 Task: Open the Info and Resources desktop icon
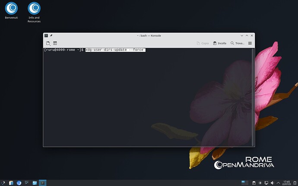34,8
